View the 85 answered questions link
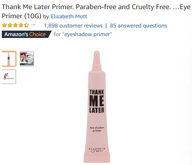This screenshot has height=165, width=192. tap(138, 26)
